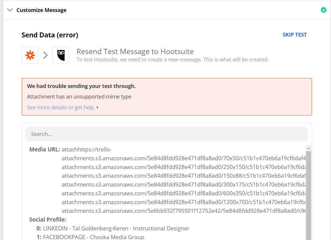Click the Hootsuite owl icon
Viewport: 331px width, 240px height.
point(61,55)
